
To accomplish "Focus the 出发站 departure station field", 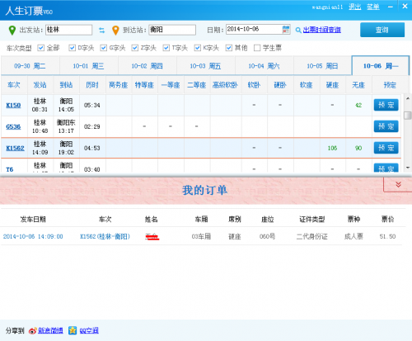I will coord(68,30).
